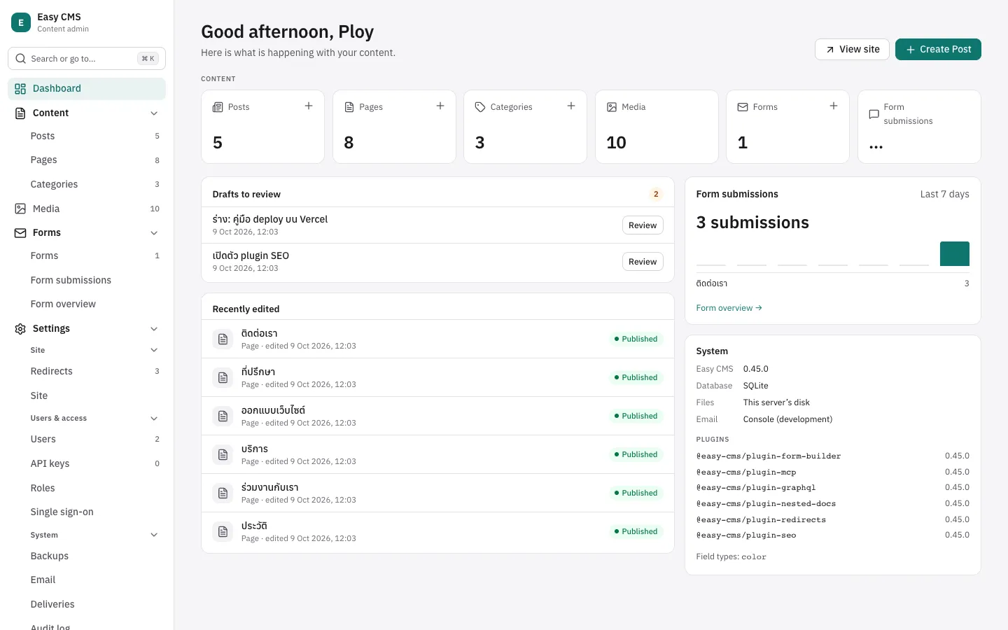Click the Easy CMS logo icon

pyautogui.click(x=21, y=22)
